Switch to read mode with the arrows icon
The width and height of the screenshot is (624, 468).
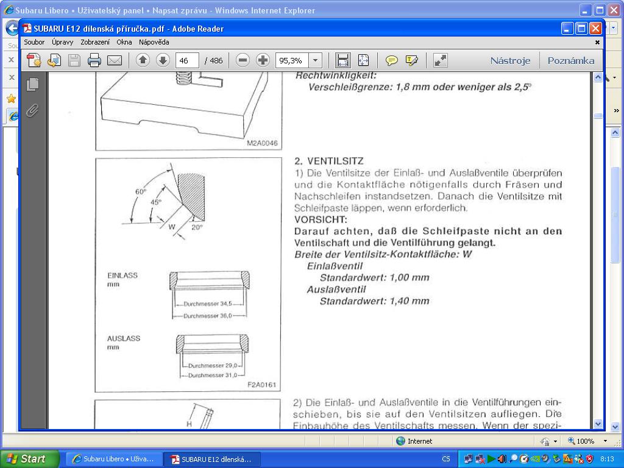(441, 60)
